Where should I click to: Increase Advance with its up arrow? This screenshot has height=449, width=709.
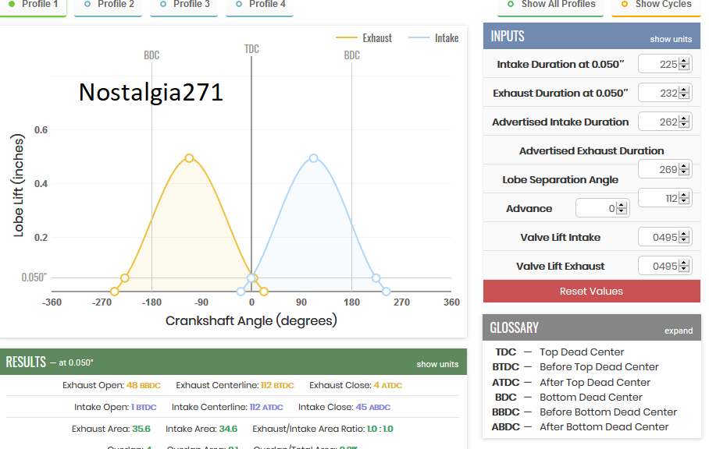[x=622, y=205]
